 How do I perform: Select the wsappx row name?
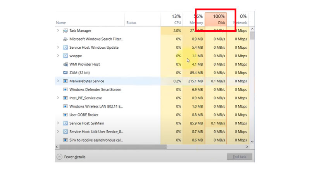click(x=76, y=56)
